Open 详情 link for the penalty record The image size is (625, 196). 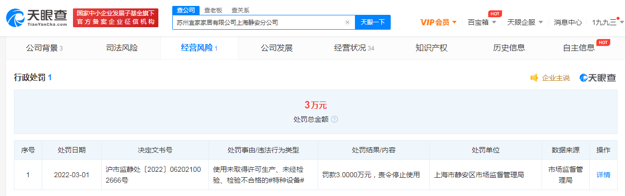tap(603, 175)
